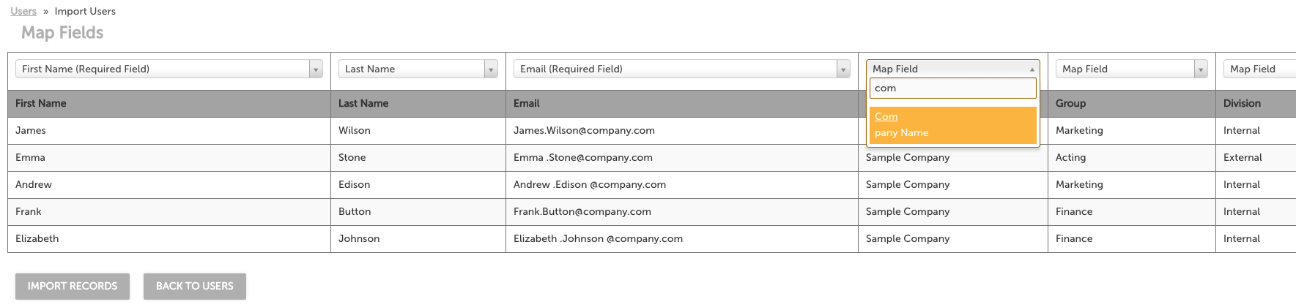Collapse the open Map Field dropdown
1296x307 pixels.
pos(952,69)
